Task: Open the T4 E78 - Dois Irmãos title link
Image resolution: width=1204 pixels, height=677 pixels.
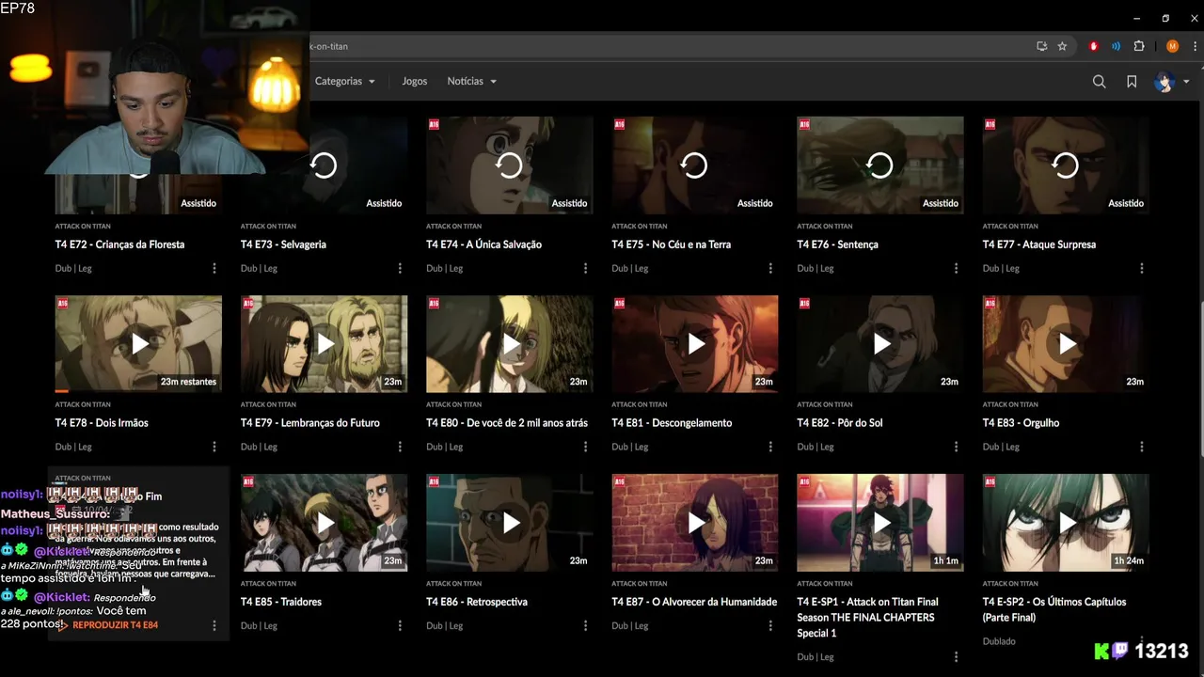Action: (x=102, y=423)
